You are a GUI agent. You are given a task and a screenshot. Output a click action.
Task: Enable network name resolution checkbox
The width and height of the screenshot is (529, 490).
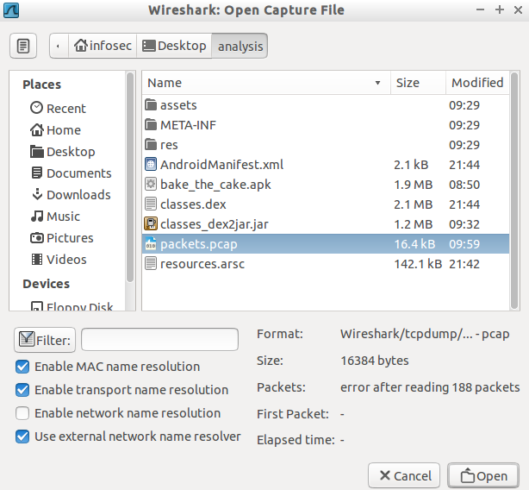[x=22, y=413]
